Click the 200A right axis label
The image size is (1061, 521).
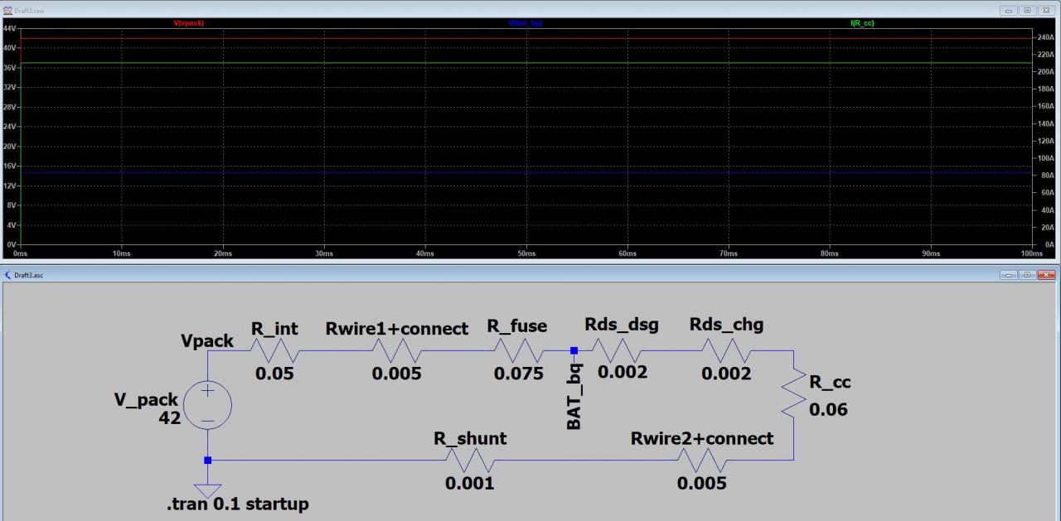click(1045, 72)
